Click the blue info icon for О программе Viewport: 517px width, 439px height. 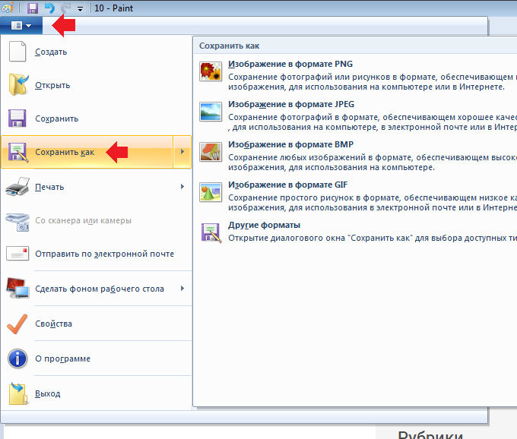click(17, 358)
